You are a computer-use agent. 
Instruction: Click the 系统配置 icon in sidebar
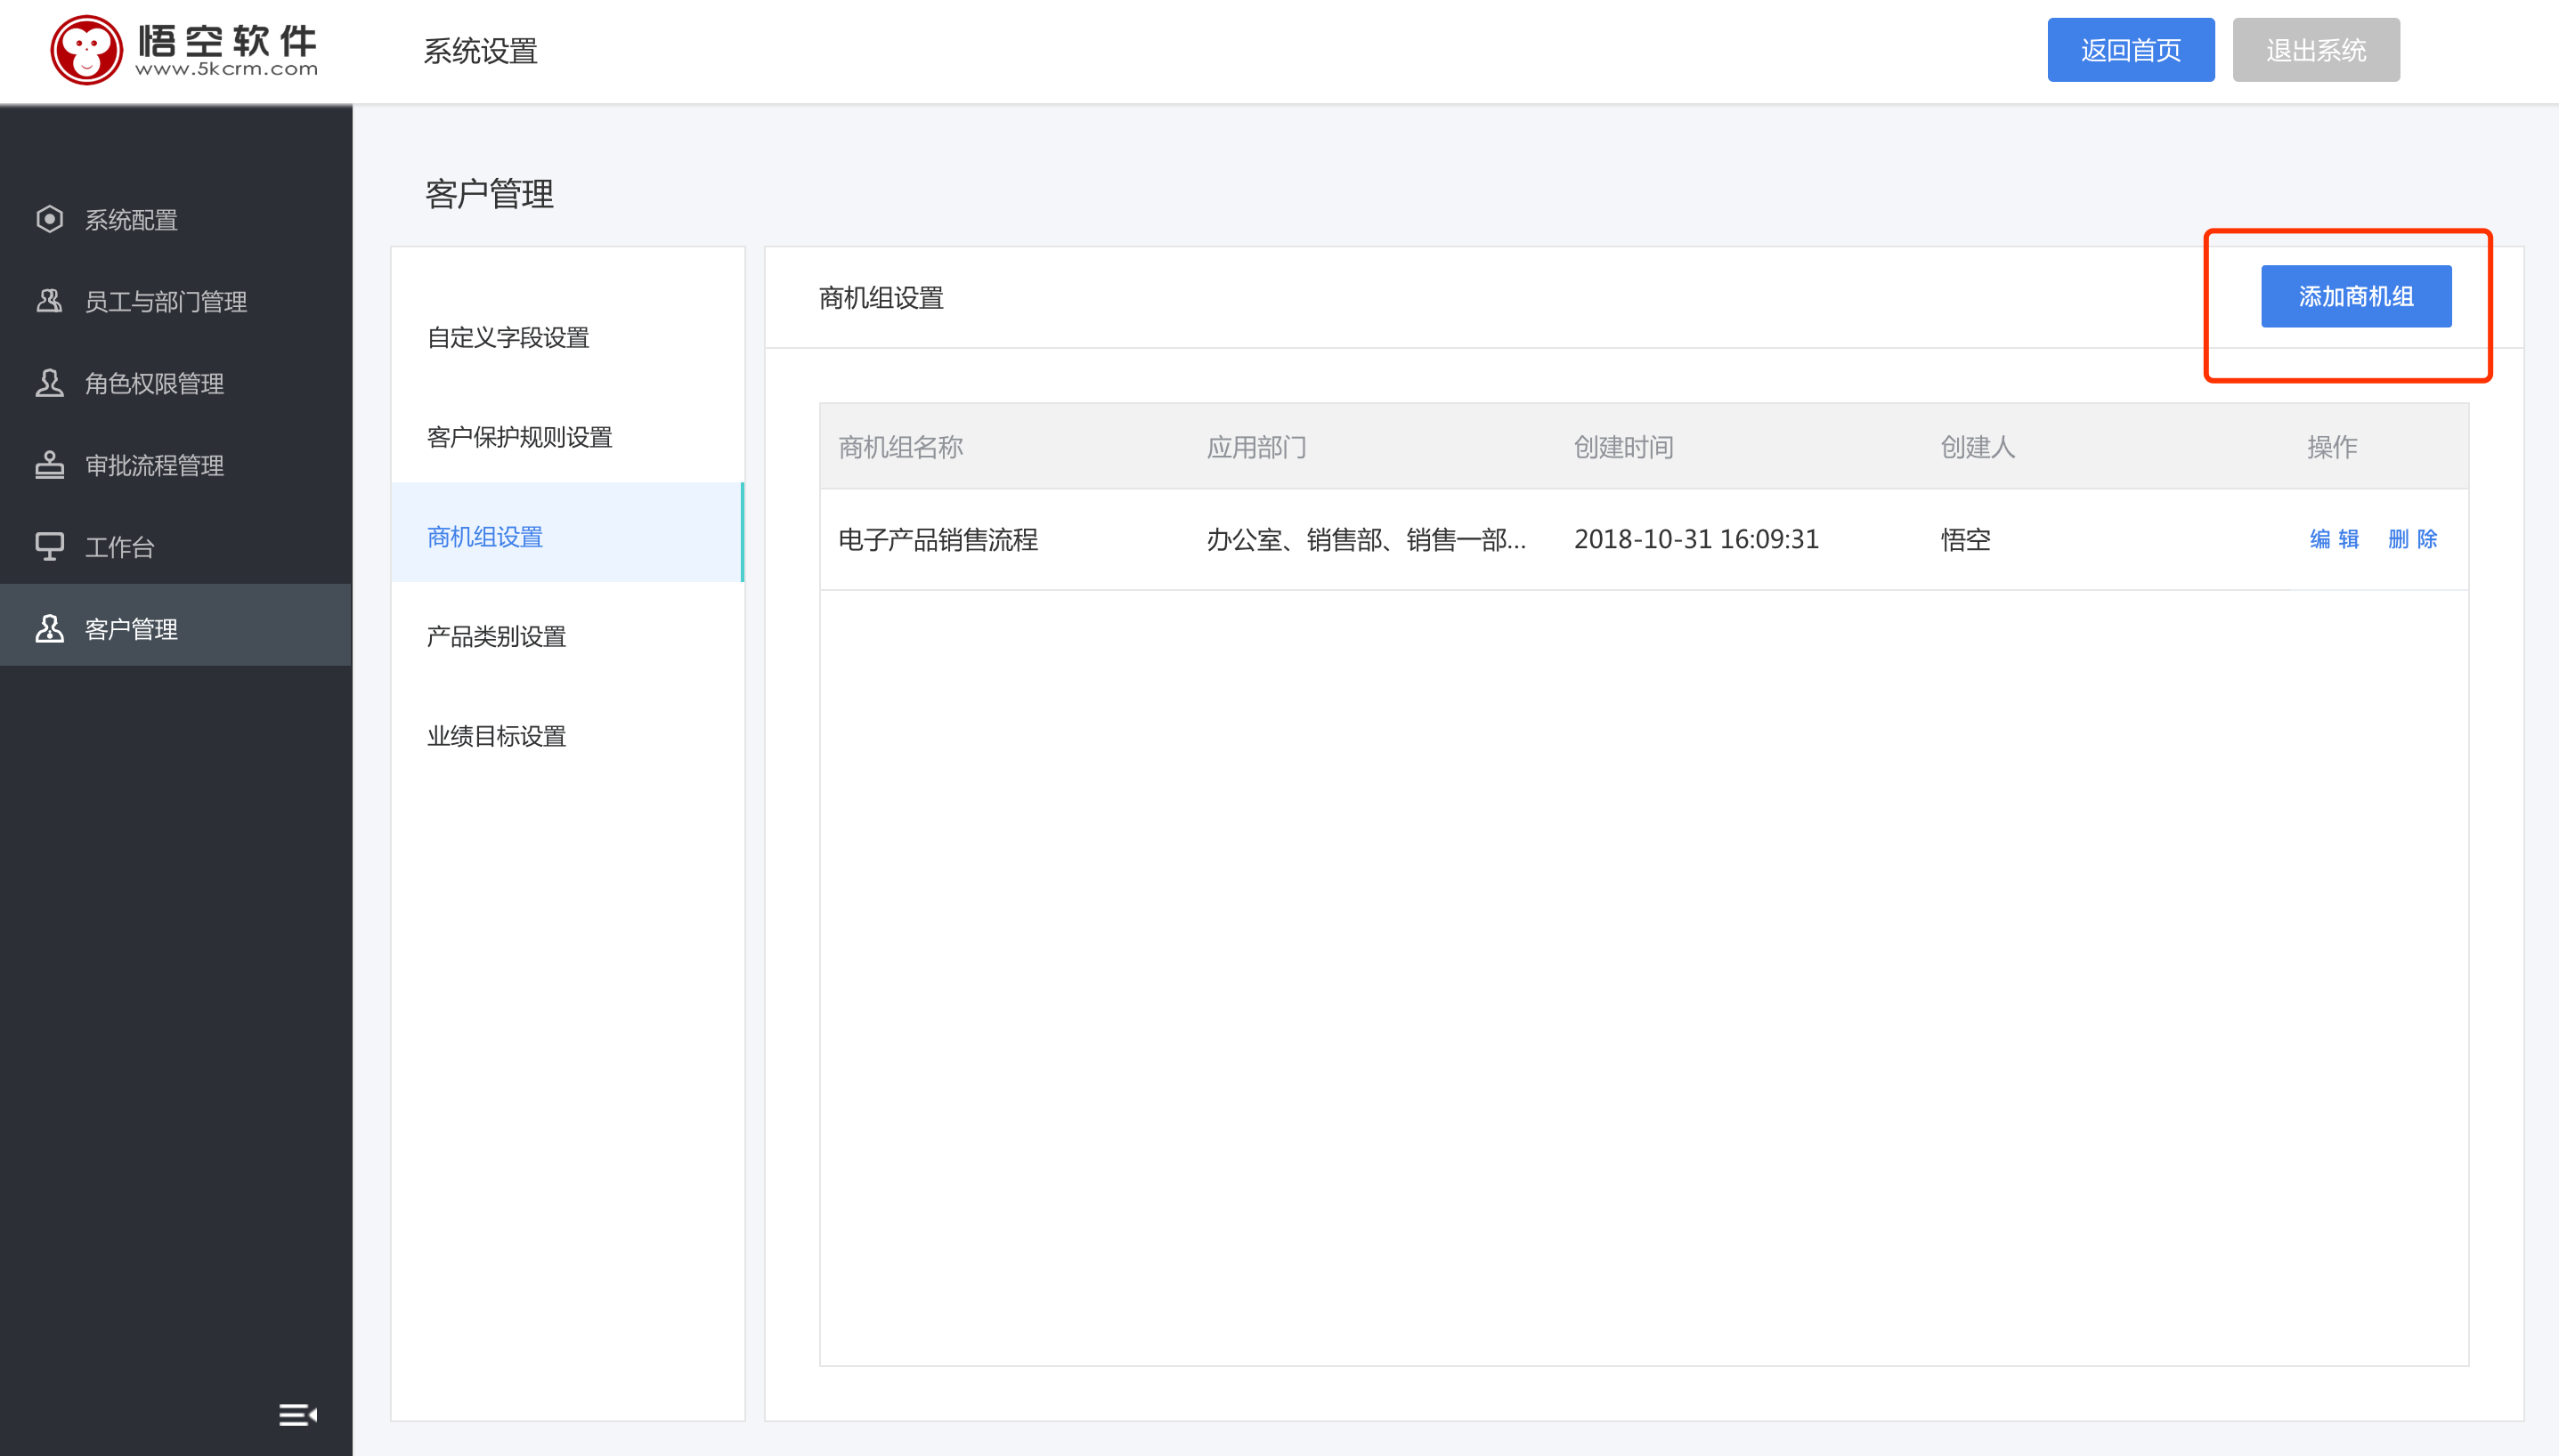47,220
